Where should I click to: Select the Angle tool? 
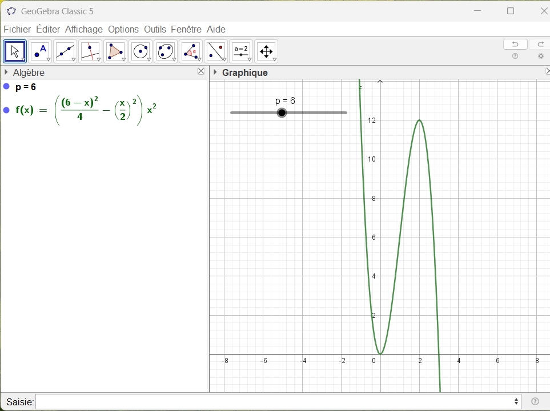pyautogui.click(x=191, y=51)
